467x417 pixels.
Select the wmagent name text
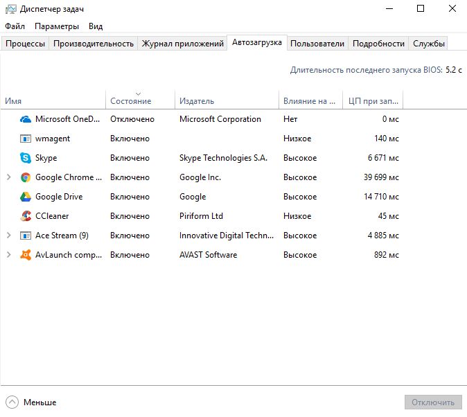point(53,139)
